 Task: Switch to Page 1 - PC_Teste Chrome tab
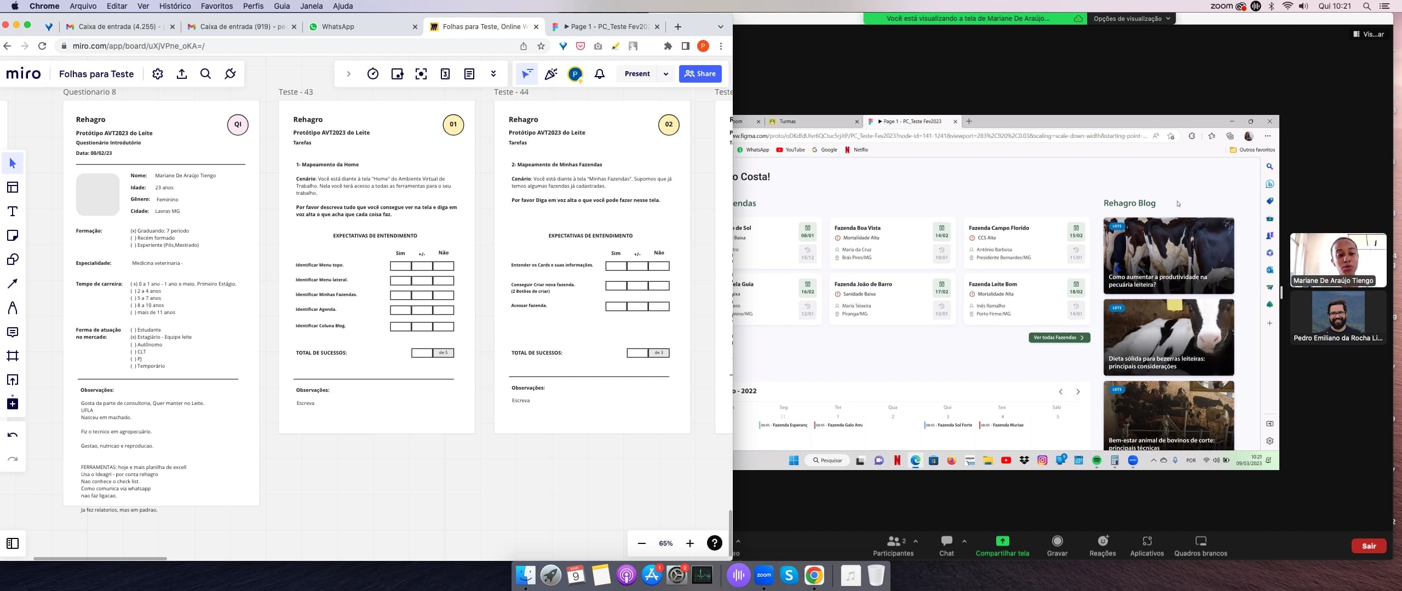(606, 27)
